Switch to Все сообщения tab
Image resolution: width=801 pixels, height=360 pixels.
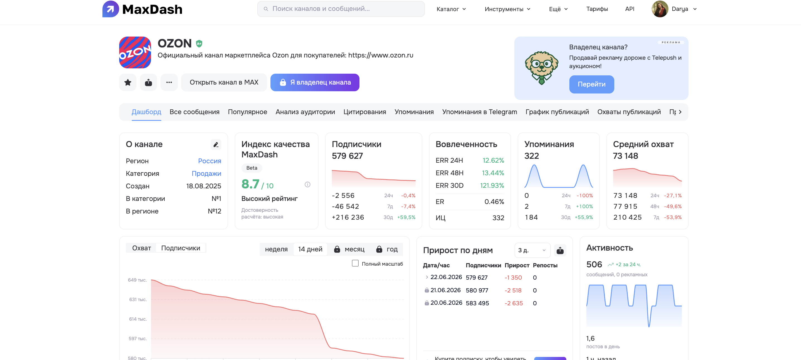[x=194, y=112]
